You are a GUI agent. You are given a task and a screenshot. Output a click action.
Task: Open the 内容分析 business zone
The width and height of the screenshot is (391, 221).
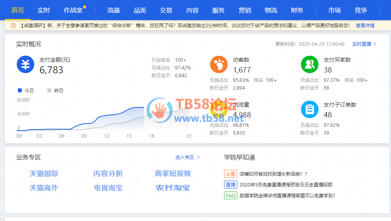108,173
